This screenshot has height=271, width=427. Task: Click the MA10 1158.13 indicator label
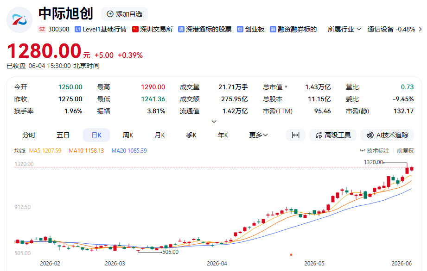(86, 151)
